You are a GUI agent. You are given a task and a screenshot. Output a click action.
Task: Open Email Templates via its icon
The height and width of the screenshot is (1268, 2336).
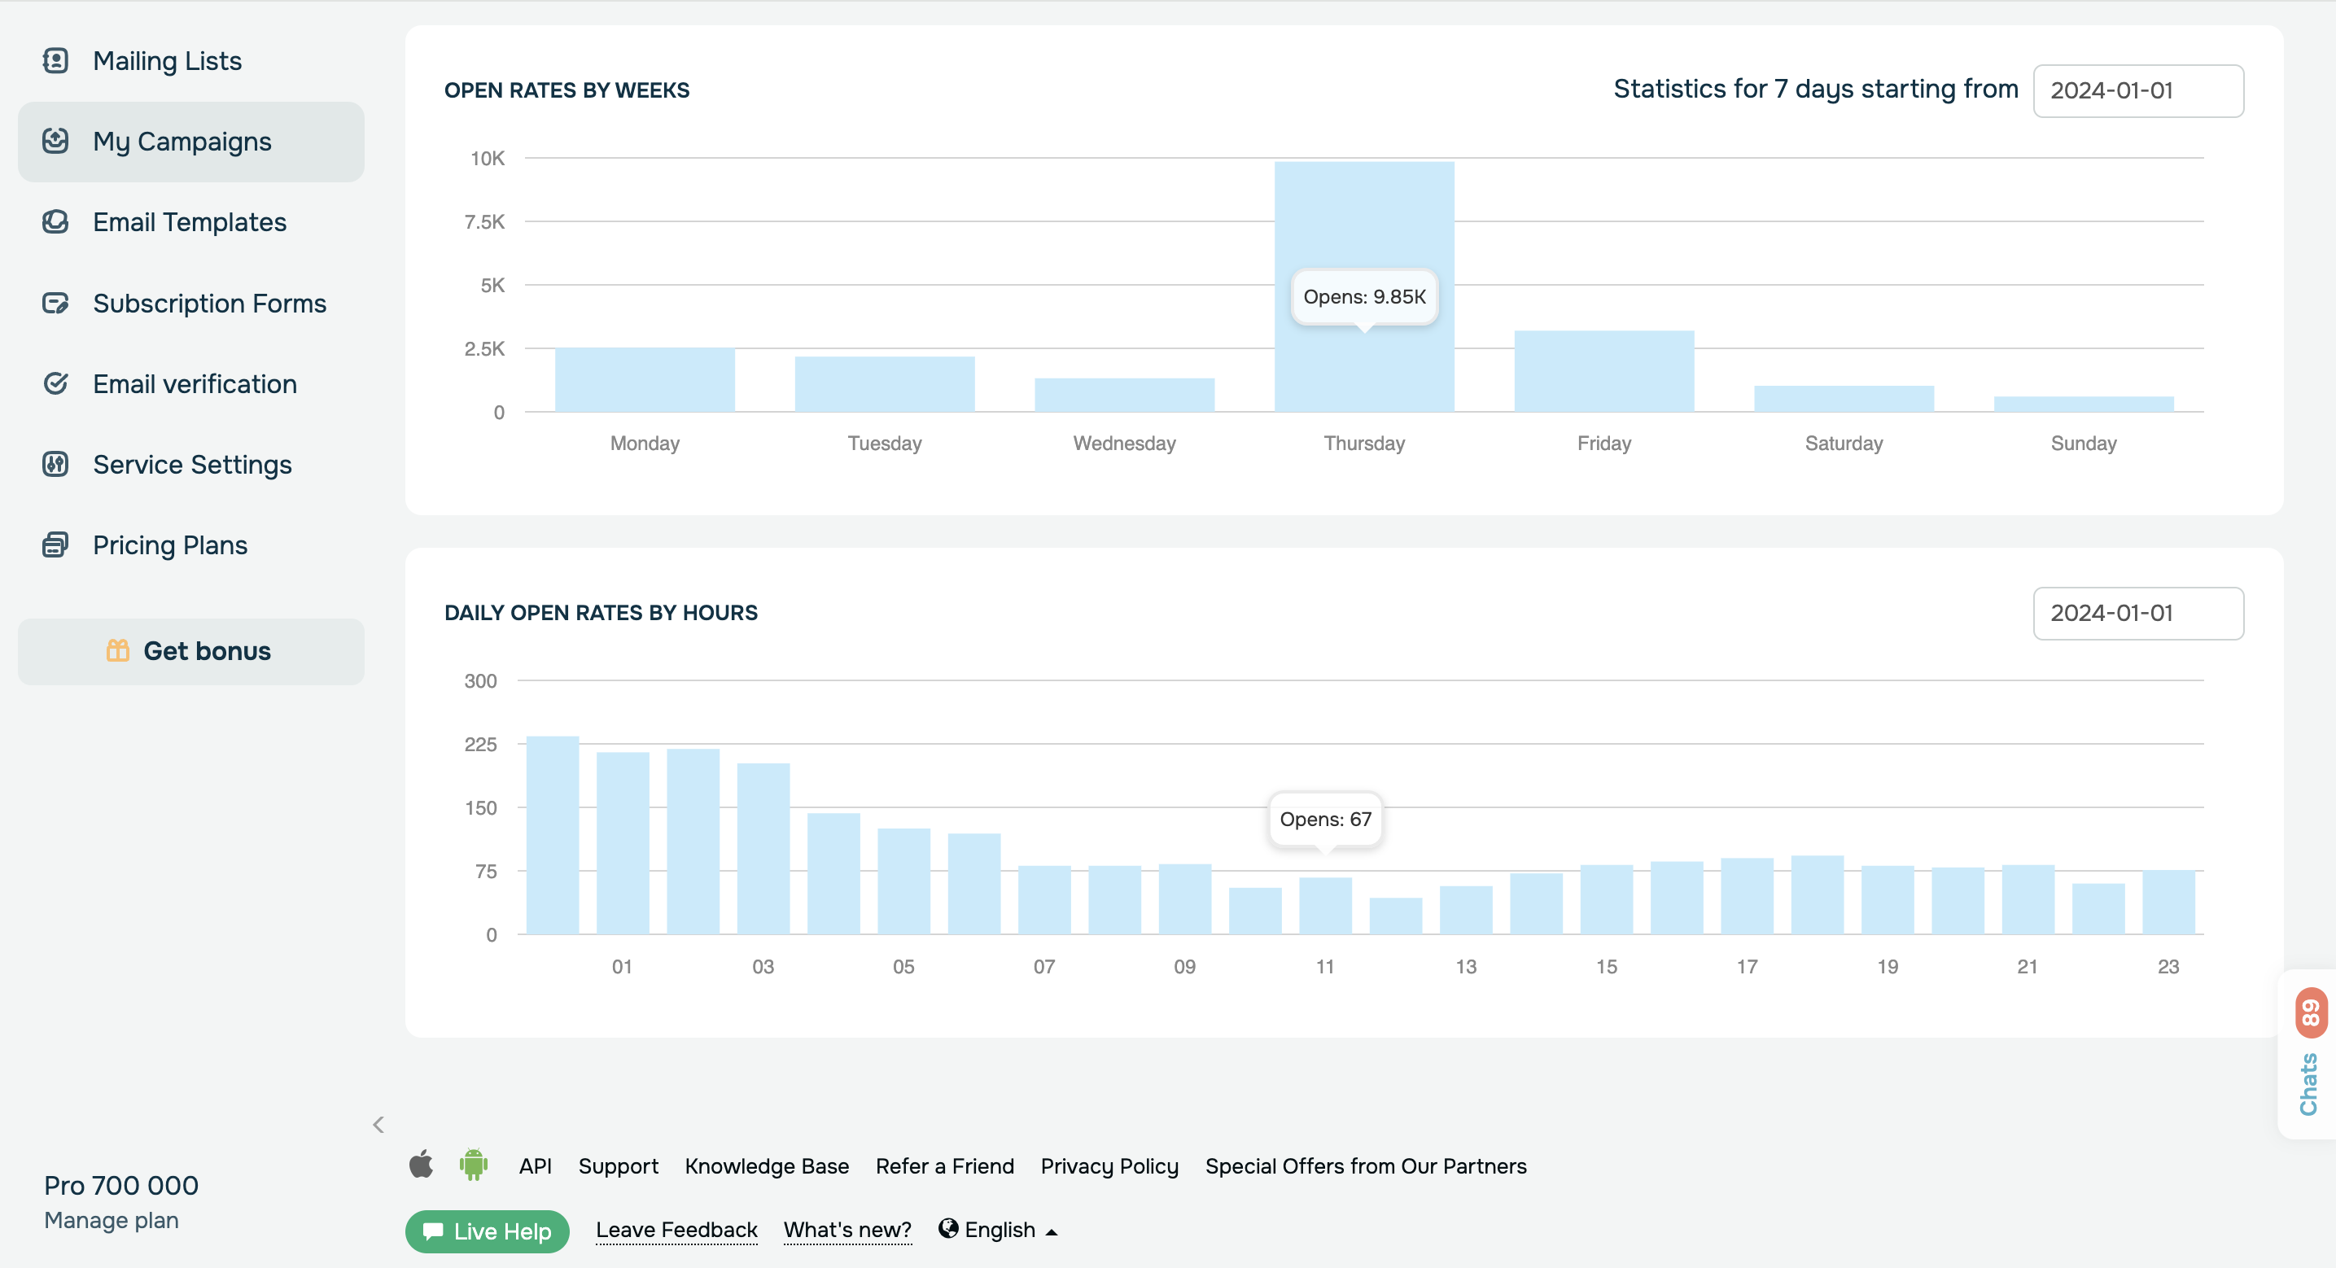(x=55, y=222)
